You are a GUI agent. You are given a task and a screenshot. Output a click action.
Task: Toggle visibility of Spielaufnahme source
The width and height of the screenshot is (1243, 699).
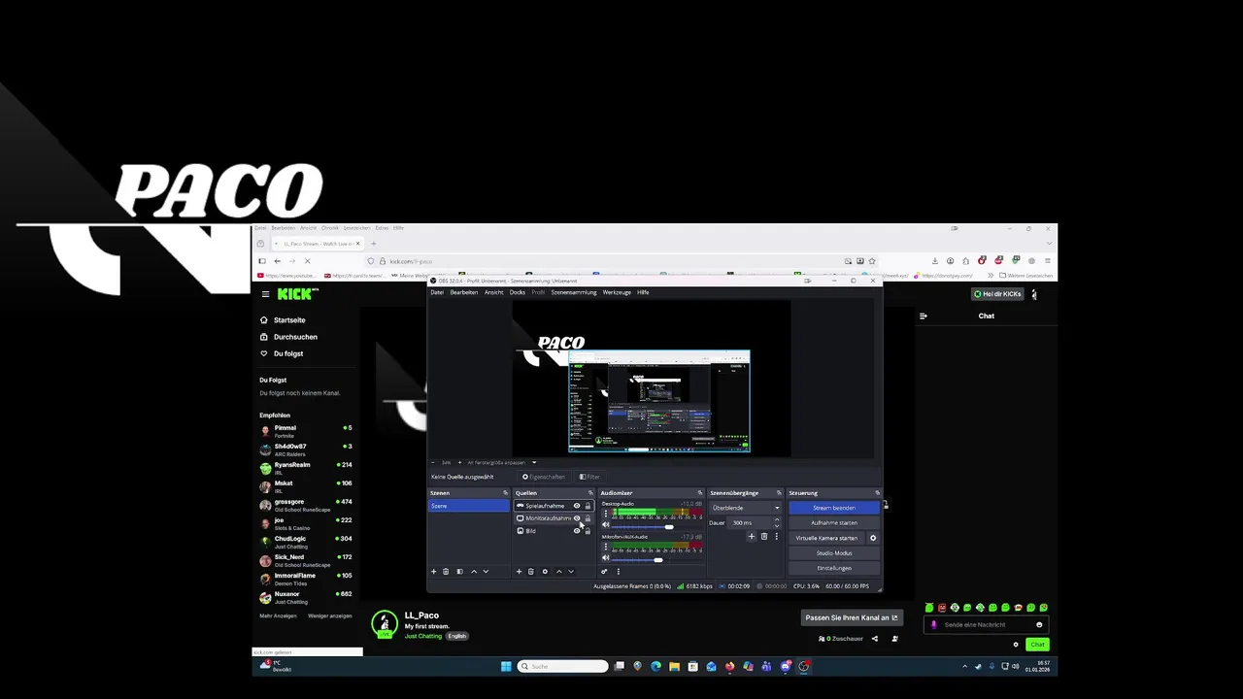click(577, 506)
